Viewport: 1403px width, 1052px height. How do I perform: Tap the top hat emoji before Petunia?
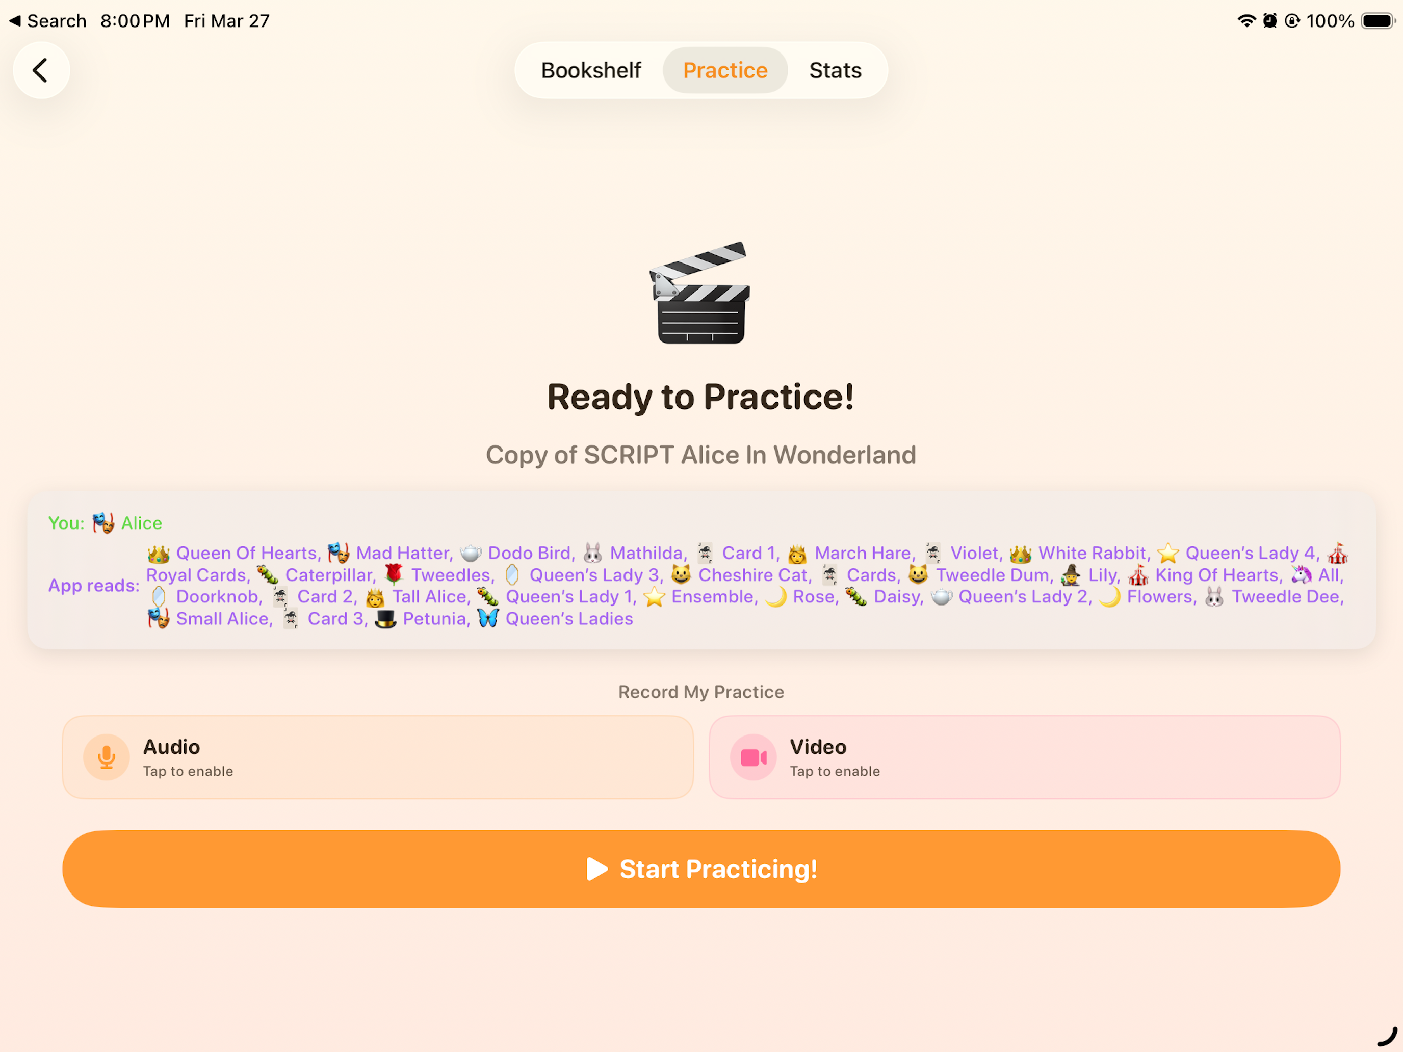click(x=385, y=619)
